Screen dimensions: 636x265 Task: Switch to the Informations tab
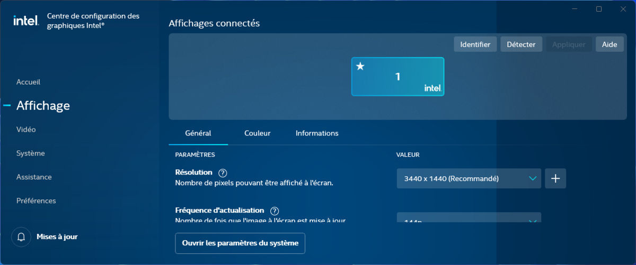(317, 133)
